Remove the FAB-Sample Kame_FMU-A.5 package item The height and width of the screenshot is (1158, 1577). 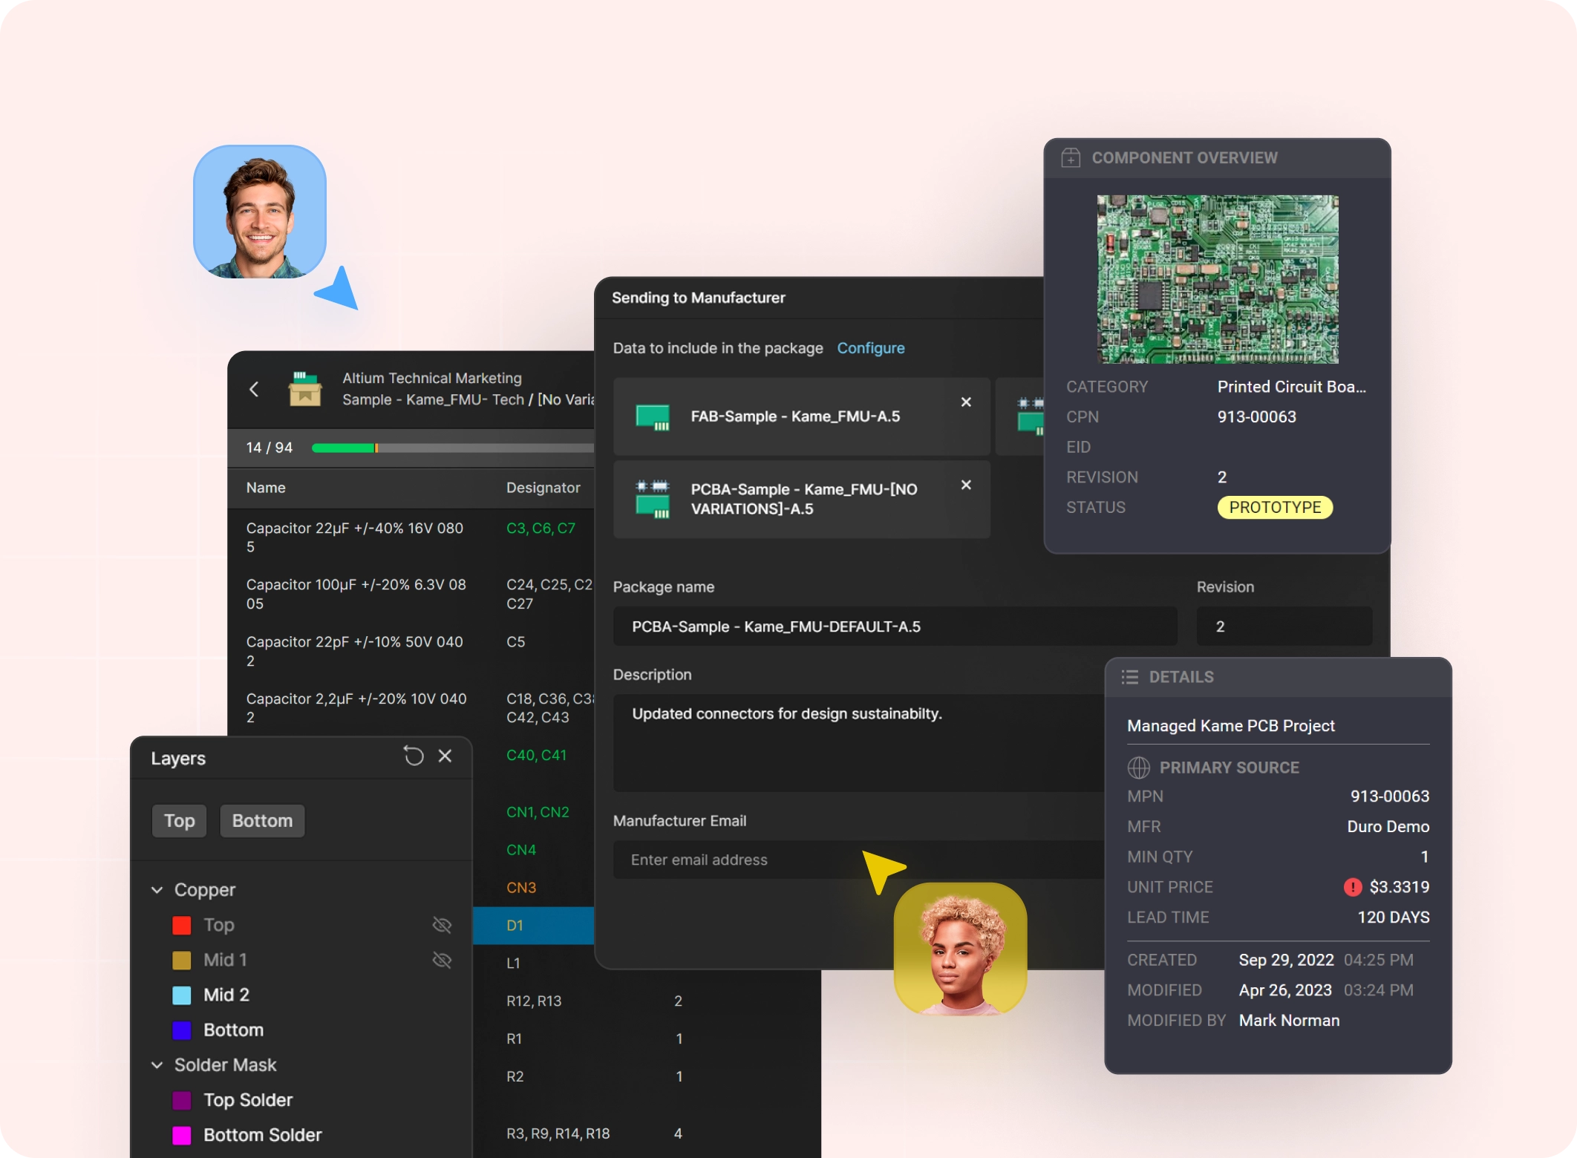[966, 402]
